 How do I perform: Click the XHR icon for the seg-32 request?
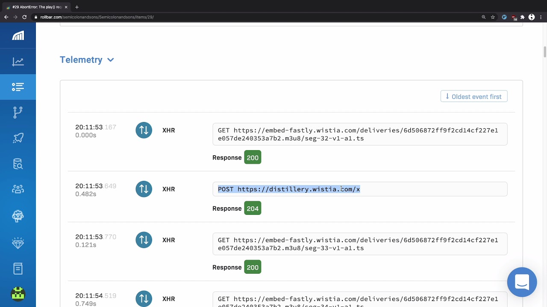click(144, 130)
